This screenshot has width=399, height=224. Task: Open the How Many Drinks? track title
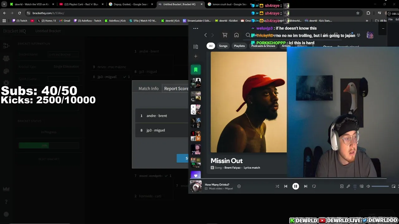217,185
